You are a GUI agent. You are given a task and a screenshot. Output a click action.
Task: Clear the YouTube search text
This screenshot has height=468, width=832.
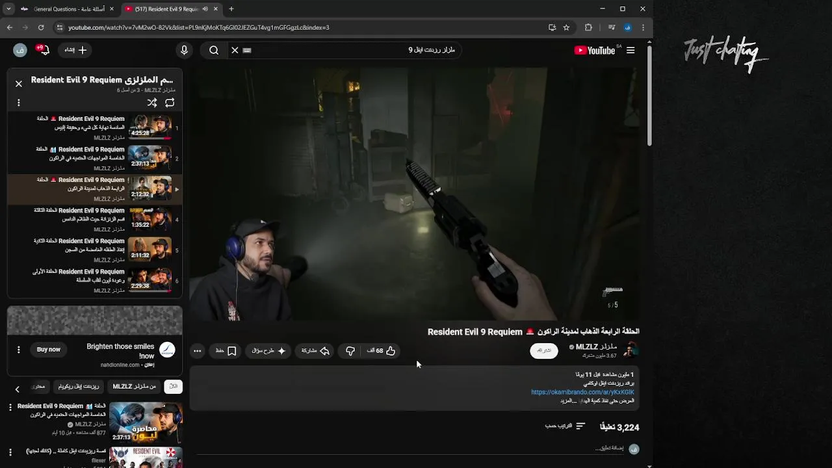click(x=235, y=50)
